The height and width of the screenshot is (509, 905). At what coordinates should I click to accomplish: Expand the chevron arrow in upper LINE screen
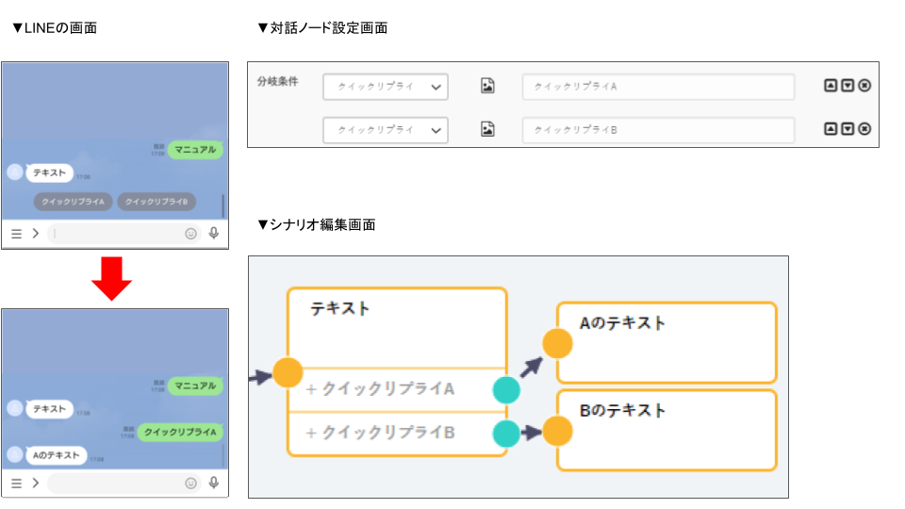coord(35,233)
